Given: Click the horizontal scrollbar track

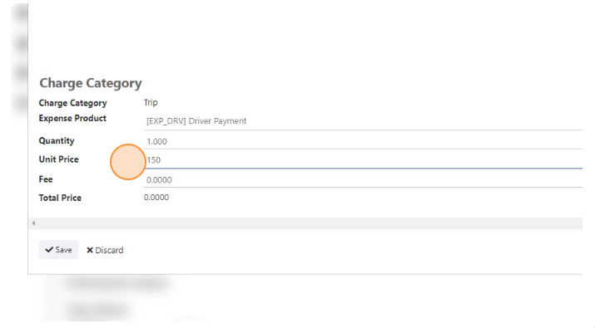Looking at the screenshot, I should click(x=305, y=223).
